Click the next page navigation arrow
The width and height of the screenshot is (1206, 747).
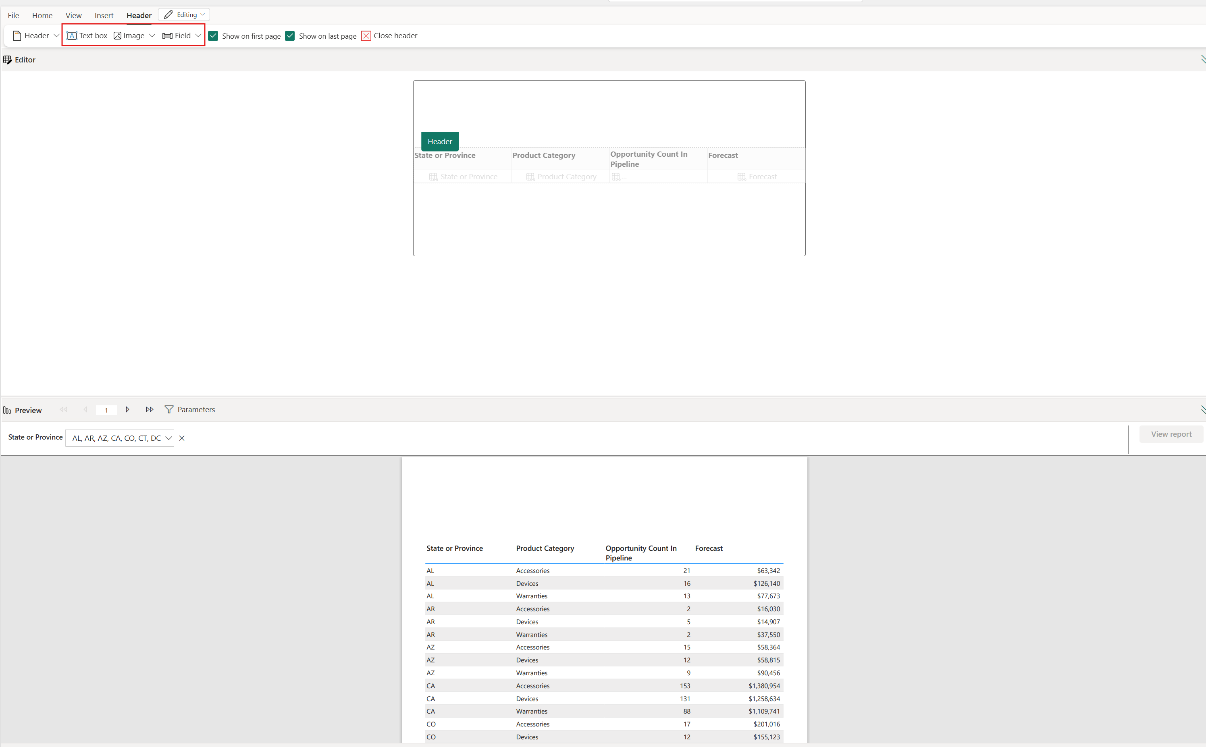coord(127,410)
